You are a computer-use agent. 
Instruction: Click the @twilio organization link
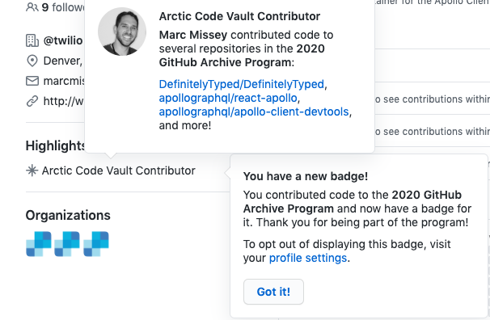pos(63,40)
